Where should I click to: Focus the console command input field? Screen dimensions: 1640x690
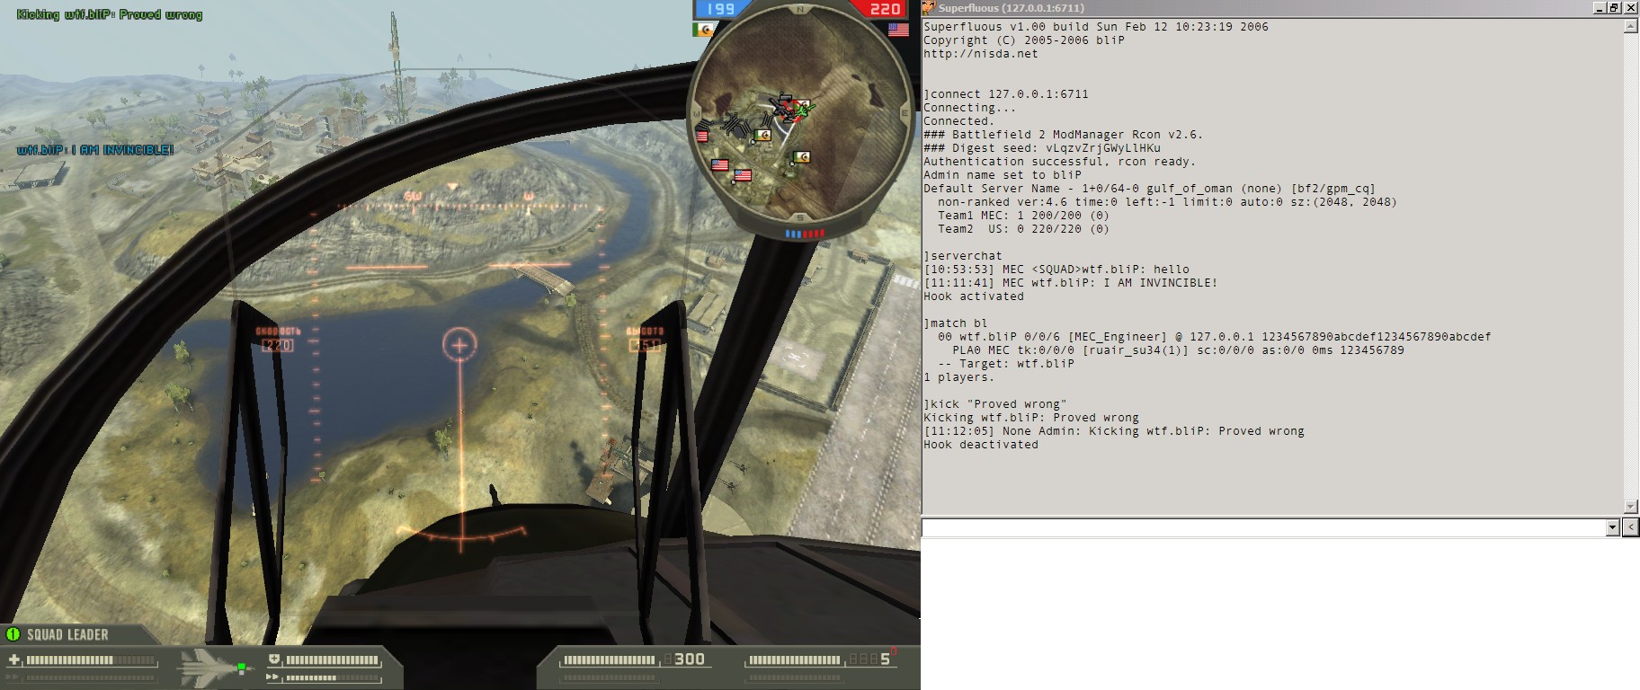[1263, 528]
